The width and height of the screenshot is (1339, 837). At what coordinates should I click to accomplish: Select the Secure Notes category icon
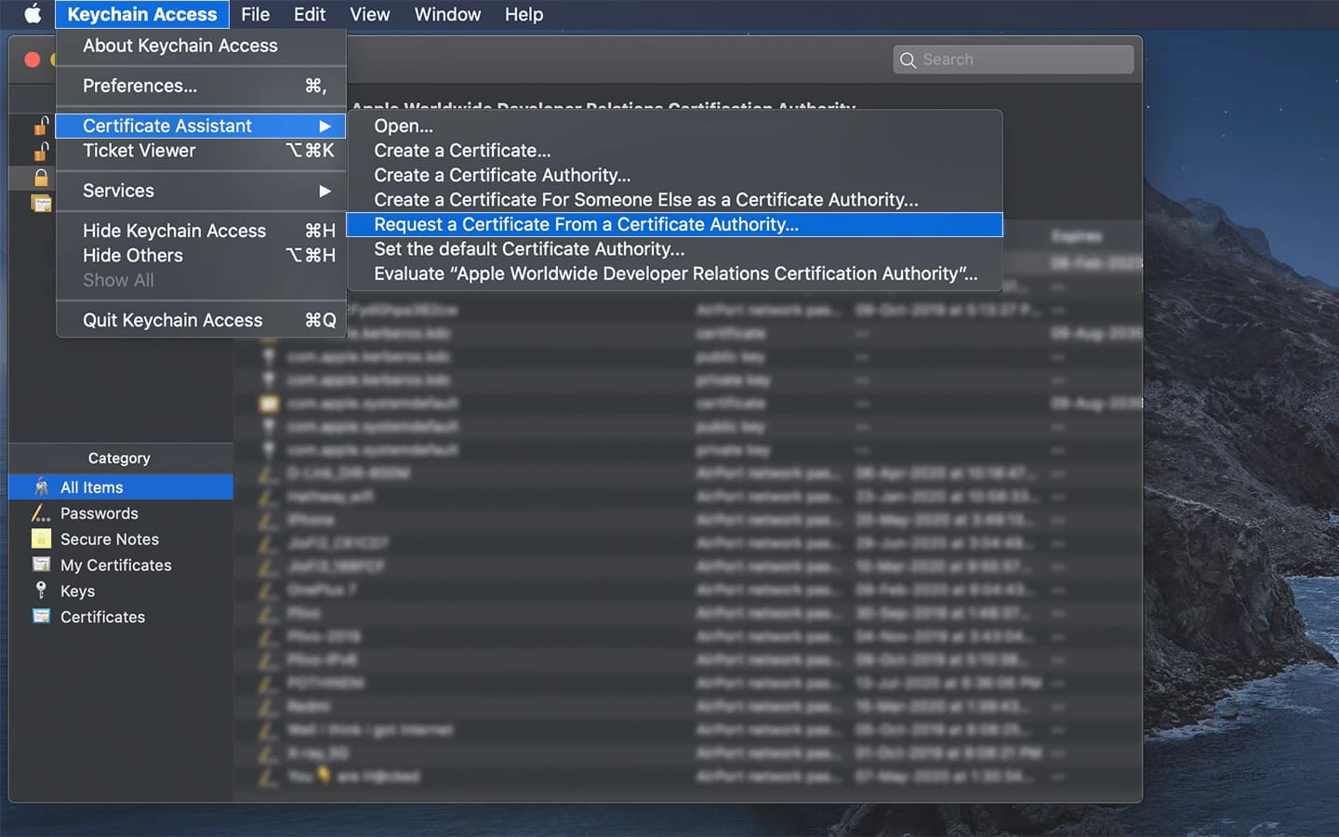41,539
